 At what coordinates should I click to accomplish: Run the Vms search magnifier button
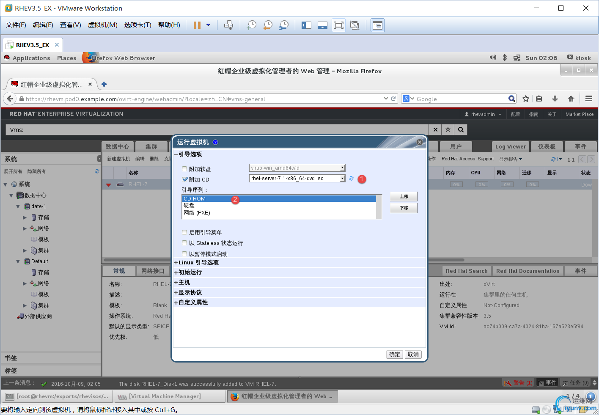click(461, 130)
